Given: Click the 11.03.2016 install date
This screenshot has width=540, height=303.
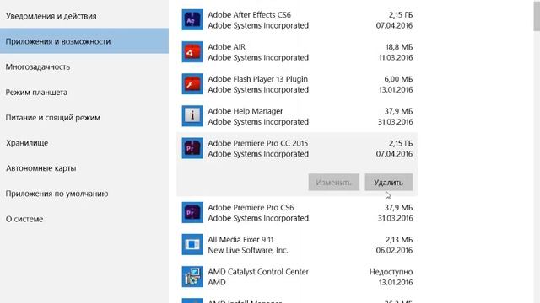Looking at the screenshot, I should click(396, 57).
